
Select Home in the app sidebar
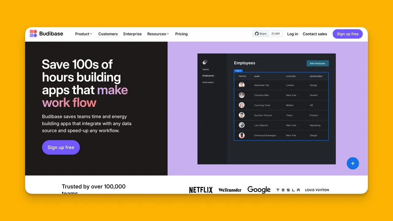pos(206,69)
